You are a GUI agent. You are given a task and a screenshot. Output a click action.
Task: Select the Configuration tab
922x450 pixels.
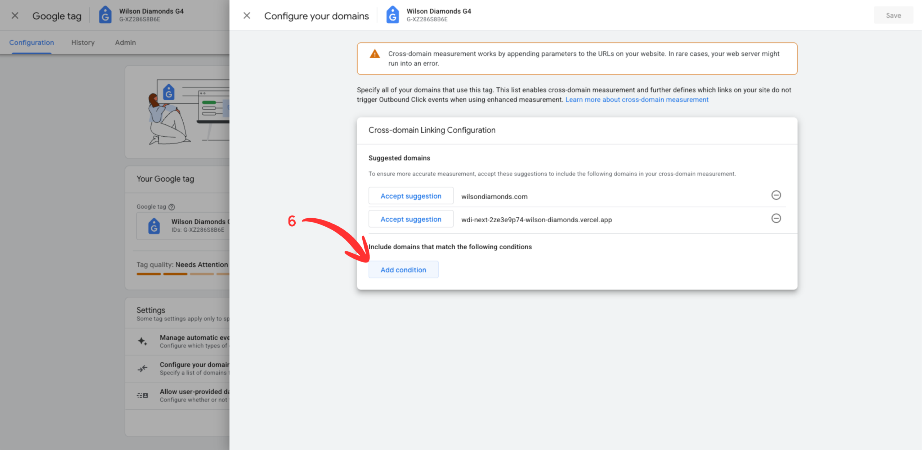point(31,42)
